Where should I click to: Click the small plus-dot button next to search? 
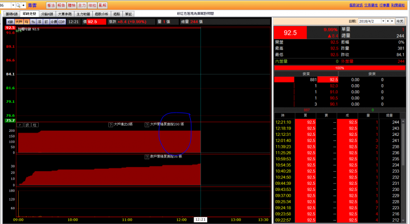point(23,5)
